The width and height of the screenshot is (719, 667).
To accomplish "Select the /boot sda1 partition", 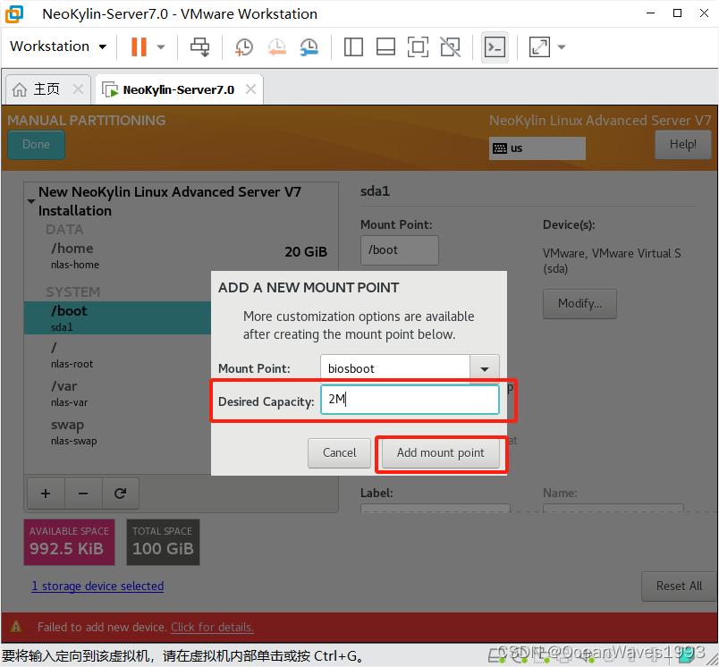I will point(117,317).
